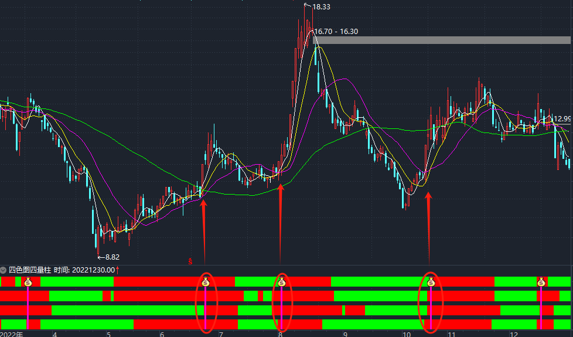Click the 8.82 low price label
This screenshot has height=337, width=573.
tap(111, 257)
